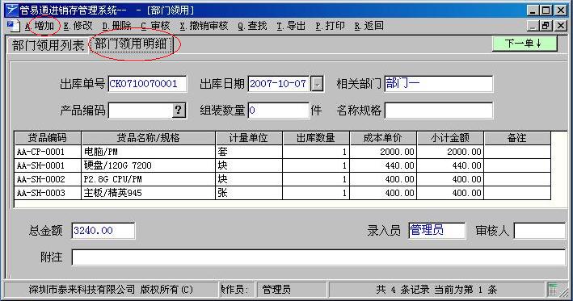573x301 pixels.
Task: Click the 删除 menu item
Action: tap(117, 26)
